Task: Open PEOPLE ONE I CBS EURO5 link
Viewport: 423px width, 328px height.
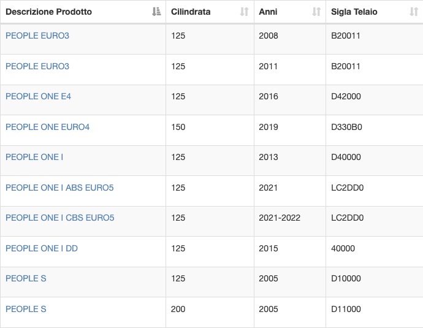Action: [60, 218]
